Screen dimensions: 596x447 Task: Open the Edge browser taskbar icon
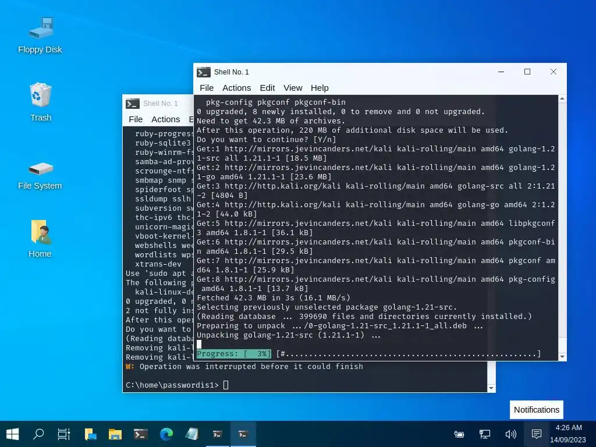(166, 434)
